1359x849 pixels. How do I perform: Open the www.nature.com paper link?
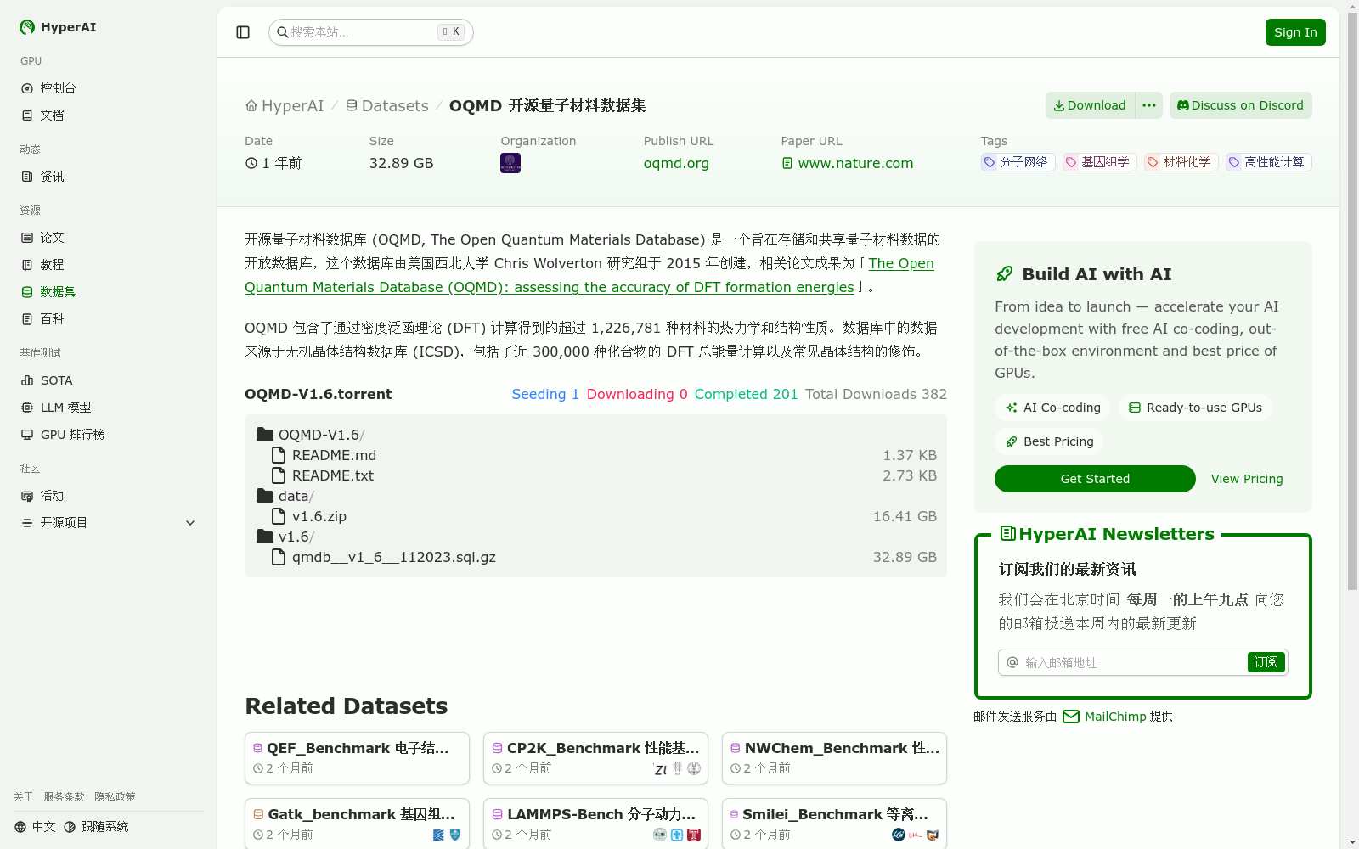(x=848, y=163)
